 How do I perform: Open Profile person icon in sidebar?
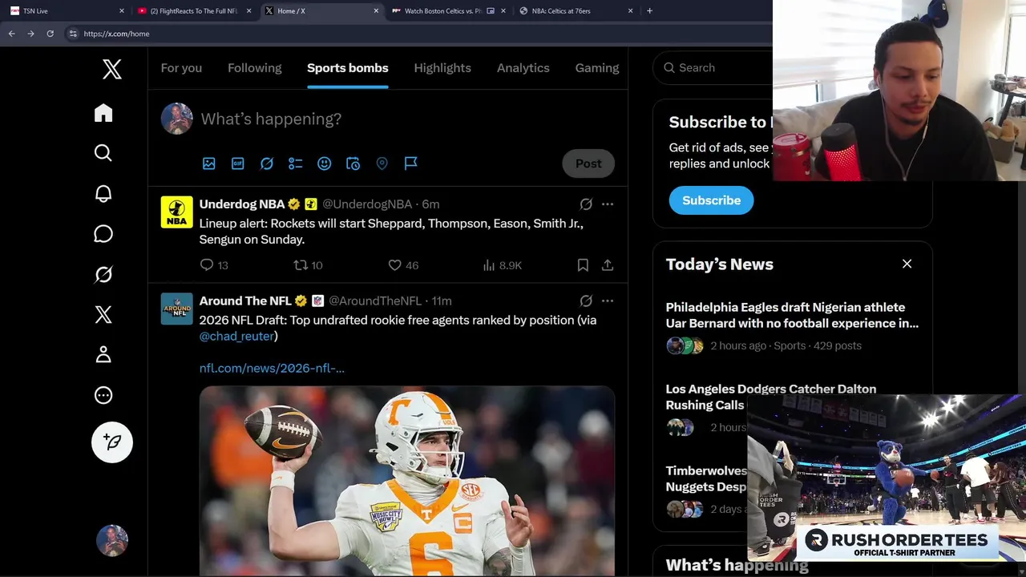103,354
